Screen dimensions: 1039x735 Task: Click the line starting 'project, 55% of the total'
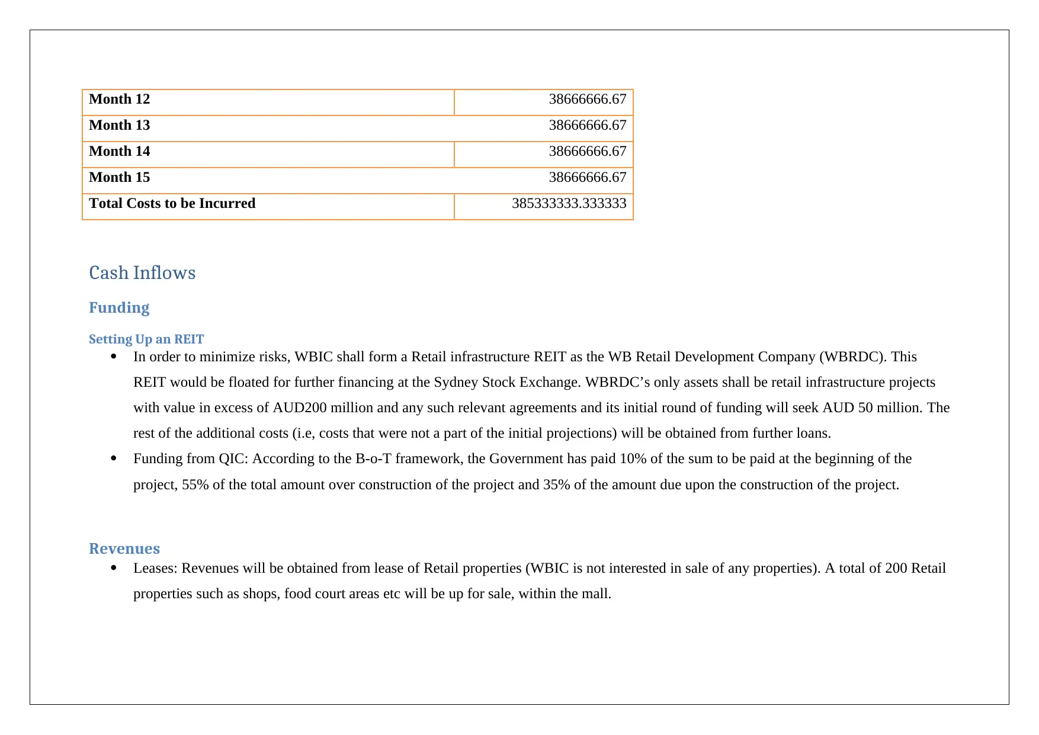(517, 484)
